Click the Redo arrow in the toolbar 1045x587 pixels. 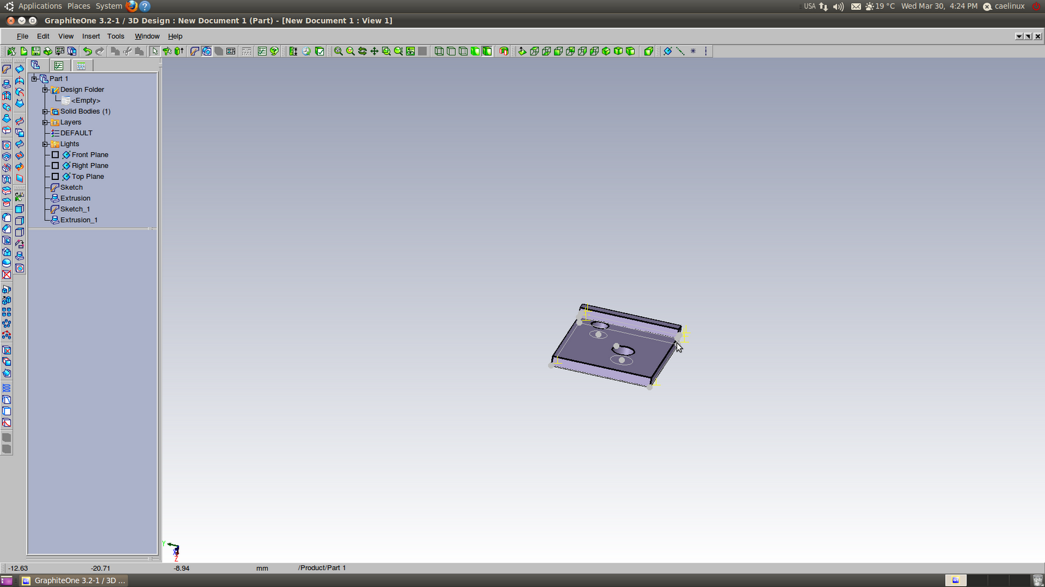tap(99, 51)
